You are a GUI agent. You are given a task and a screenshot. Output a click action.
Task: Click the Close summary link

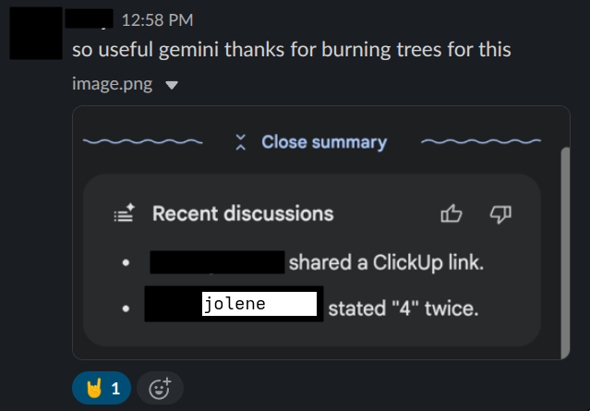click(x=323, y=142)
